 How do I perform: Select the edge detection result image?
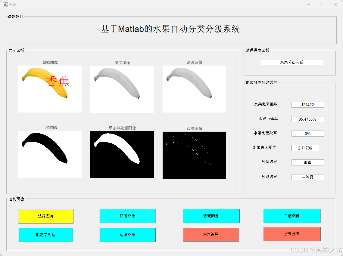[x=194, y=154]
